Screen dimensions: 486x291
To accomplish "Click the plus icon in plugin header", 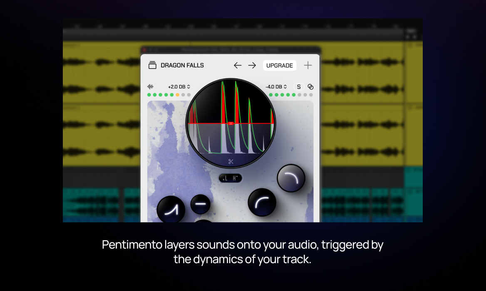I will (x=308, y=65).
